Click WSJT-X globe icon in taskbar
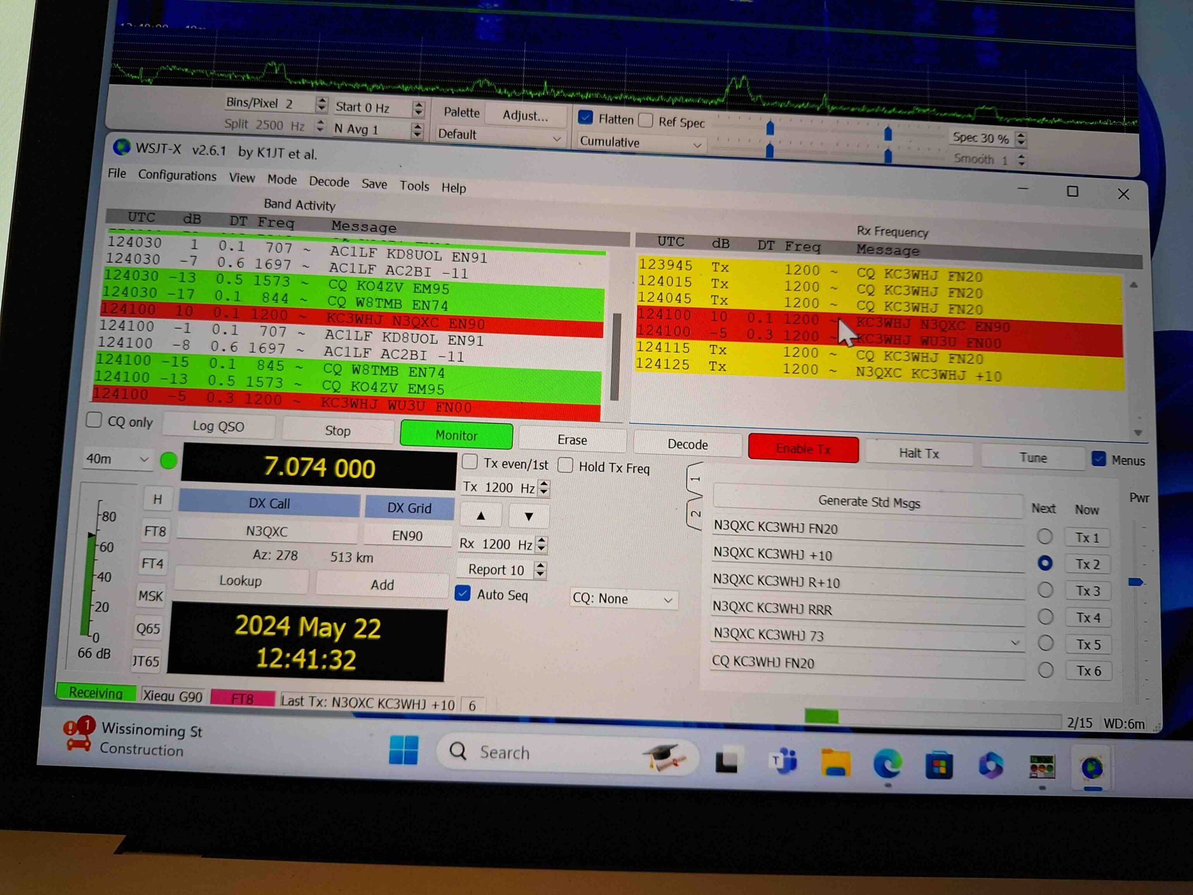1193x895 pixels. pos(1092,768)
